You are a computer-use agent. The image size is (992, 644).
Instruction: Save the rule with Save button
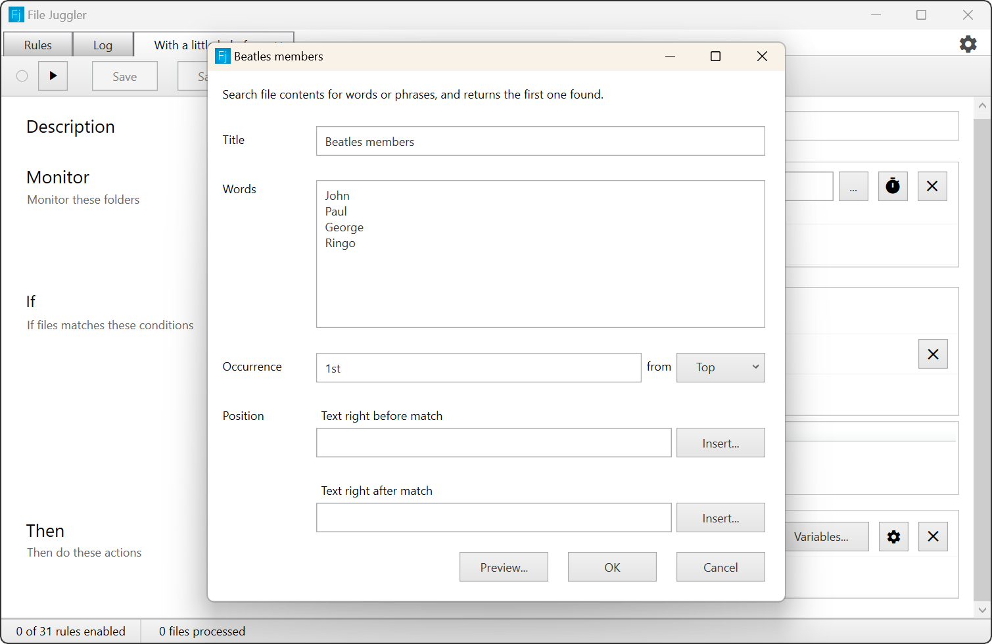tap(125, 76)
